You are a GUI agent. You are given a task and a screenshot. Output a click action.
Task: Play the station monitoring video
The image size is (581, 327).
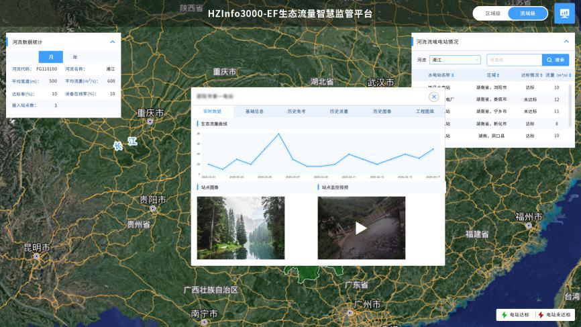(x=361, y=228)
